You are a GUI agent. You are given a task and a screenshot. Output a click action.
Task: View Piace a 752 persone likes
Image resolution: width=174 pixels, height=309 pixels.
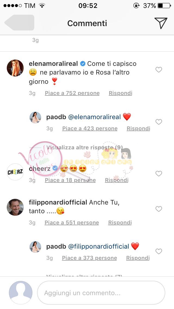click(x=72, y=93)
